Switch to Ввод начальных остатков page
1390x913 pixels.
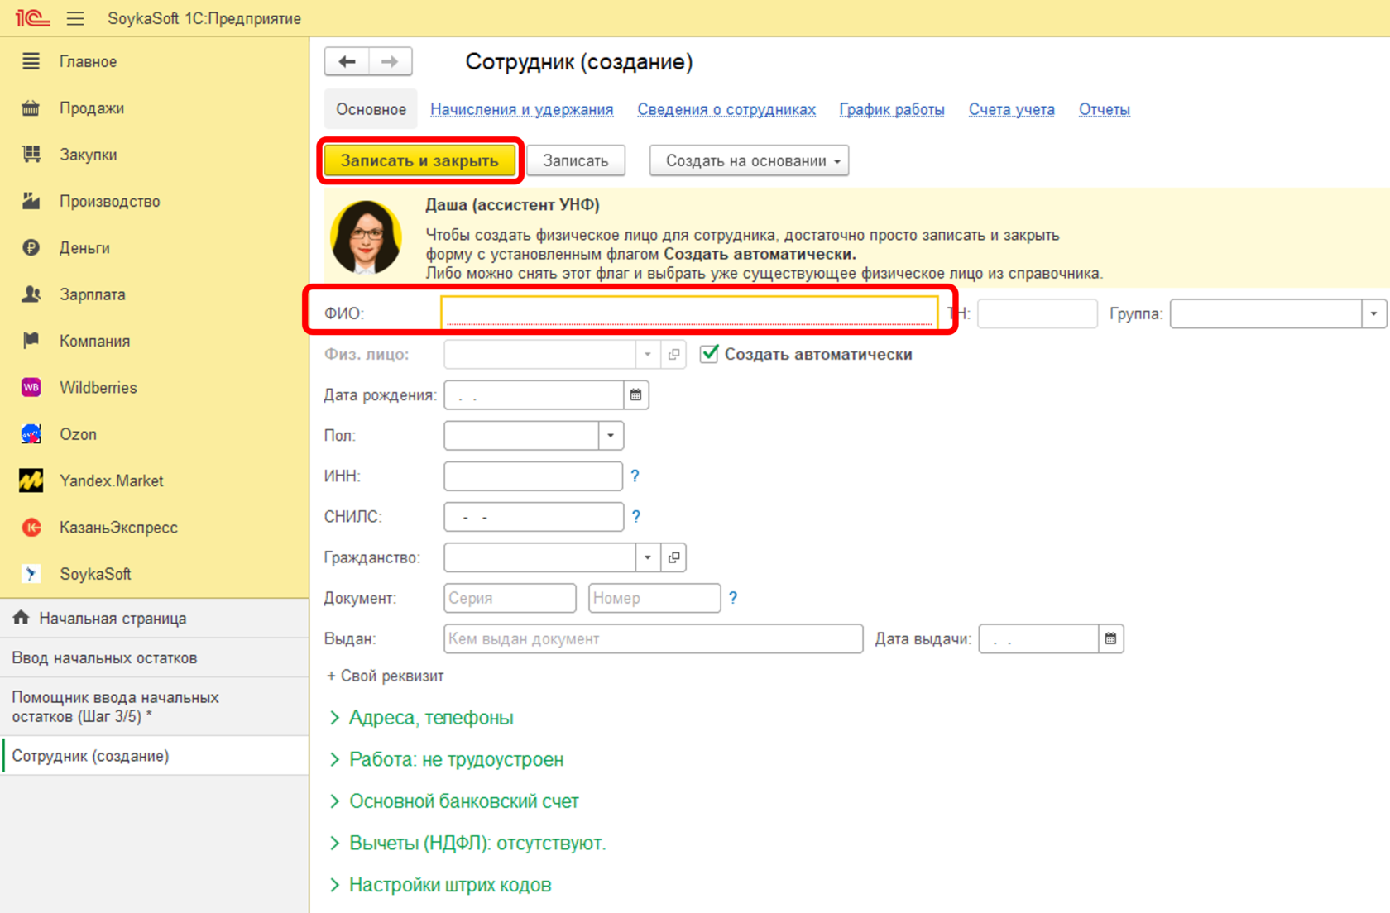[x=155, y=657]
